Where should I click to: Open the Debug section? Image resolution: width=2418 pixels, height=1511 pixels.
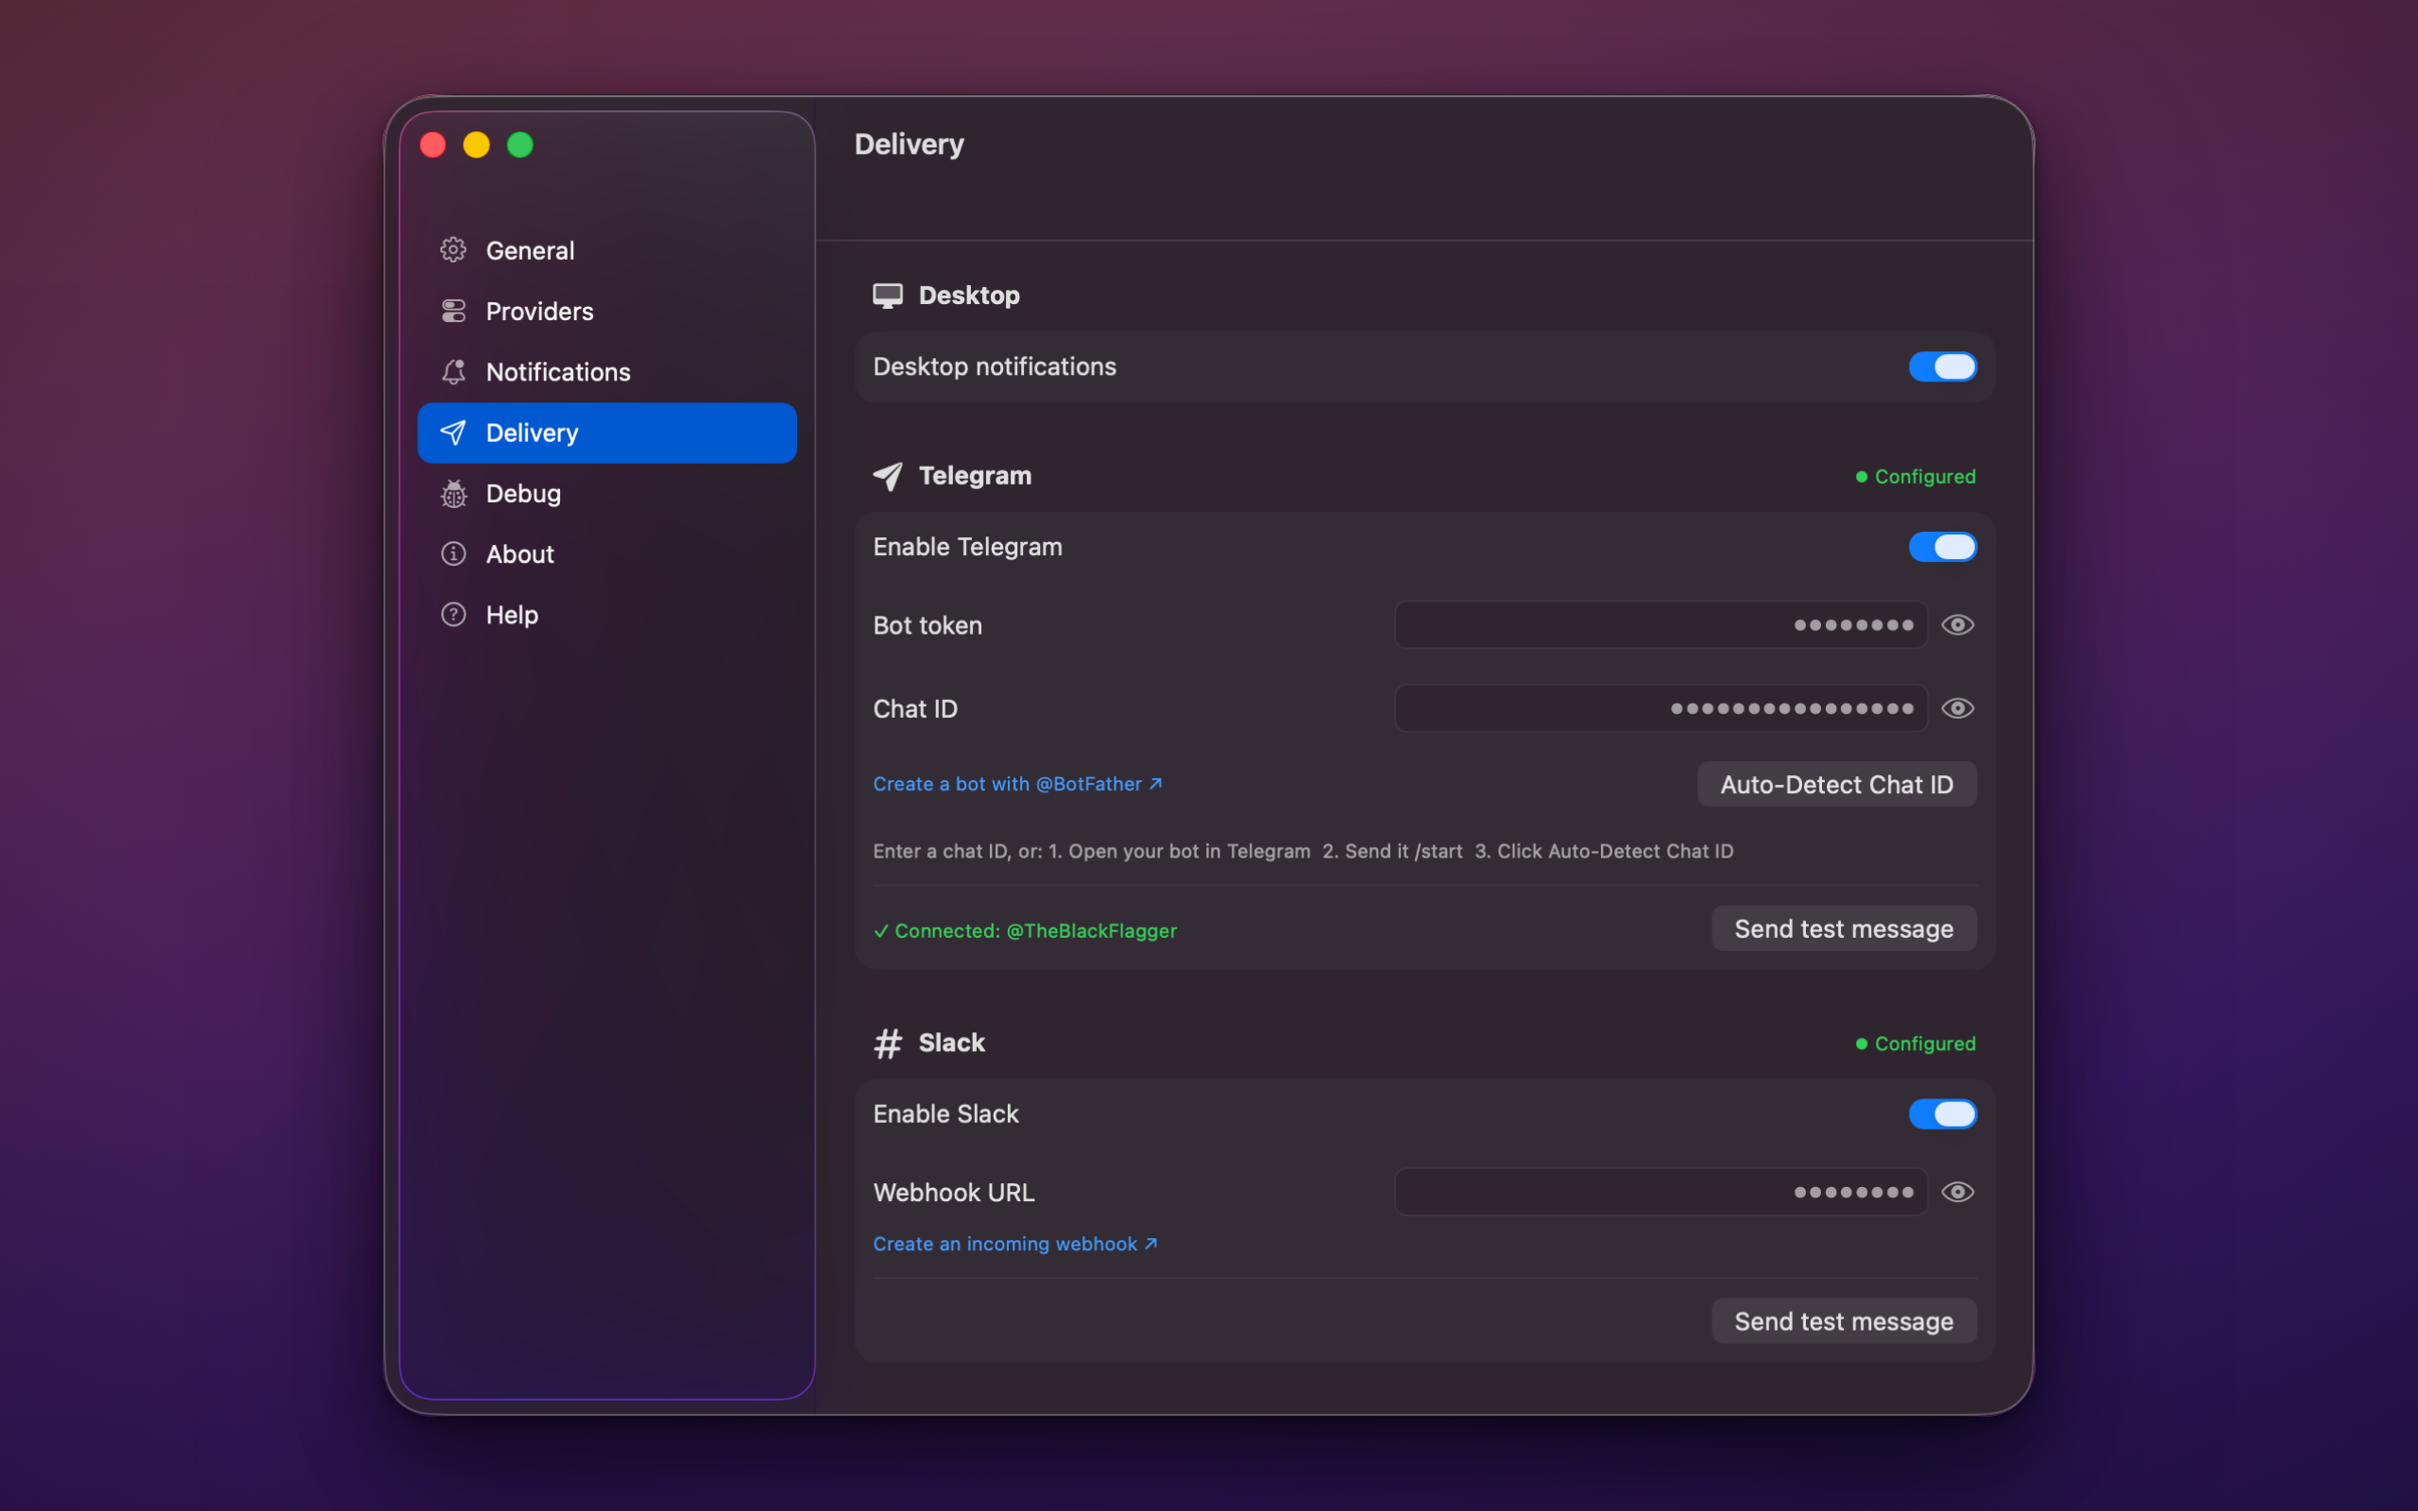606,494
